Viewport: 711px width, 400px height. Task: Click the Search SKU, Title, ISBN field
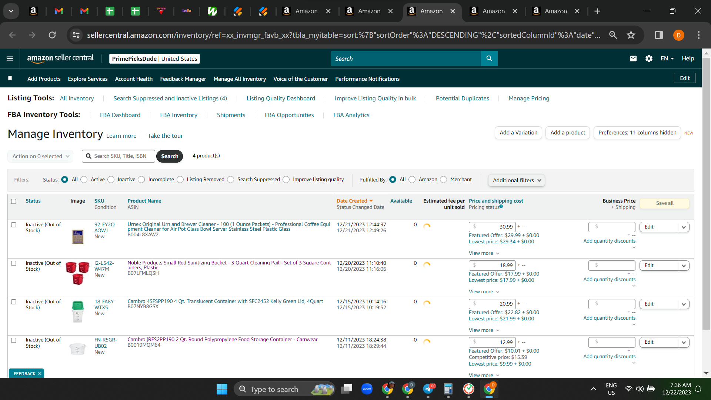[x=118, y=156]
